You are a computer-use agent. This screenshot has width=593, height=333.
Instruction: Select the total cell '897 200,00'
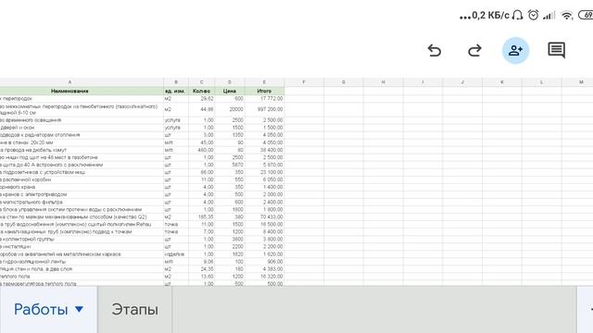tap(264, 109)
